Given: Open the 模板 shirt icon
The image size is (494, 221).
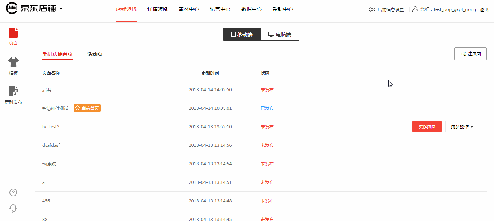Looking at the screenshot, I should point(13,62).
